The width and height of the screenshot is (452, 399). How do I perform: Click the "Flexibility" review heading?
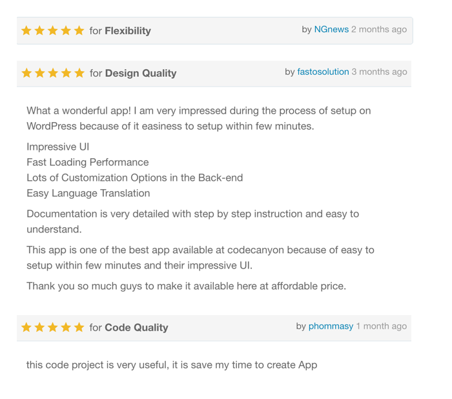click(x=127, y=31)
